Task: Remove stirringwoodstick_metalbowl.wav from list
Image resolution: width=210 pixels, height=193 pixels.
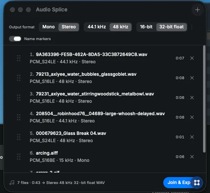Action: point(192,98)
